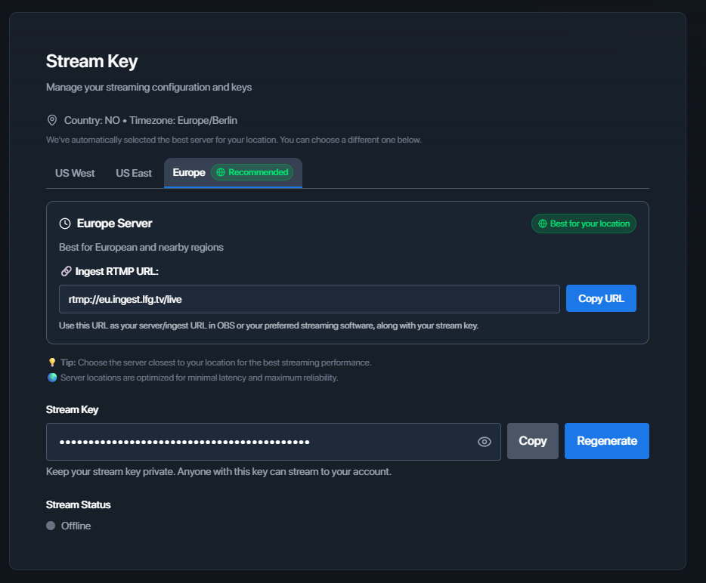Select the US East server tab

tap(134, 173)
